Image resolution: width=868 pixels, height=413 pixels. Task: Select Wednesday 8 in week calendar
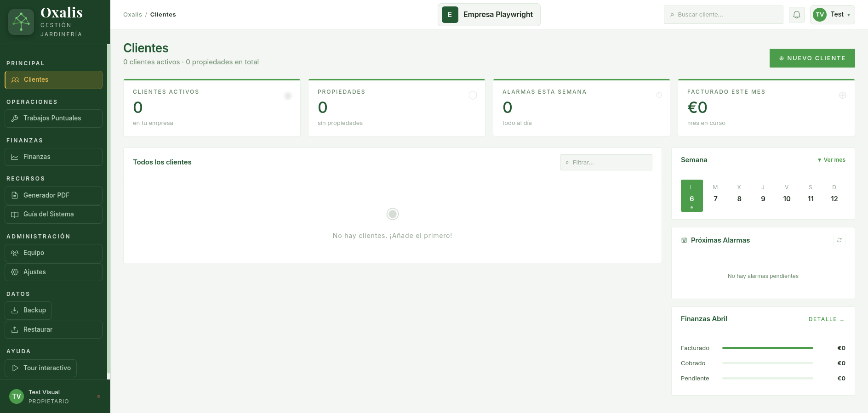tap(739, 196)
